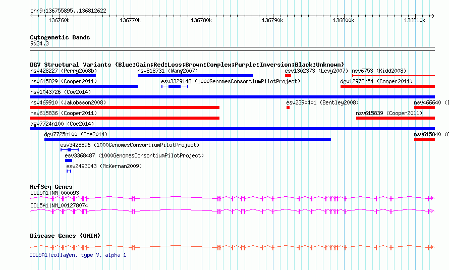Click the nsv615839 (Cooper2011) red bar

[396, 118]
